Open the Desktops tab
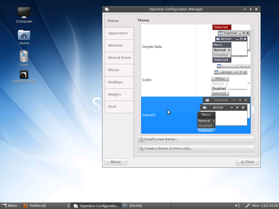The height and width of the screenshot is (209, 279). click(x=119, y=82)
